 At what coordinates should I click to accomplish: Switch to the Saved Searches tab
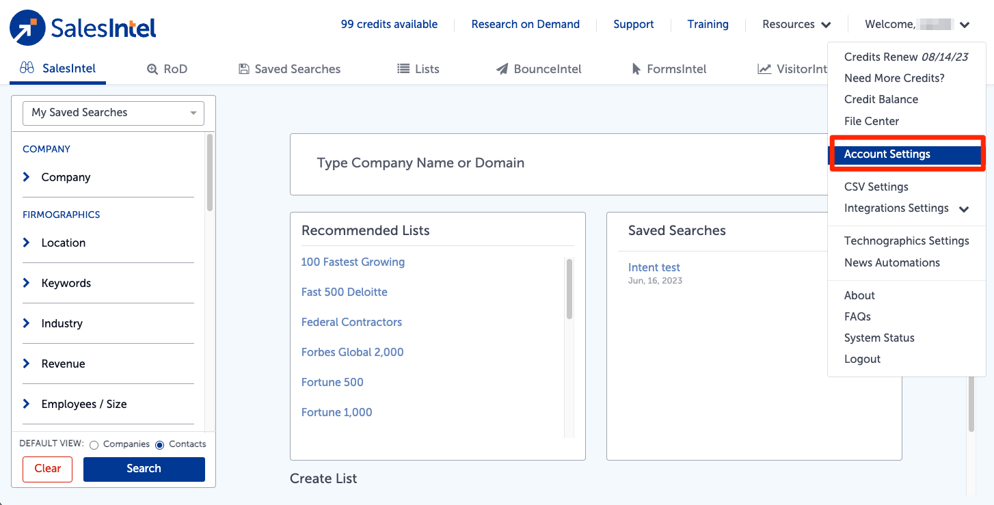coord(289,69)
